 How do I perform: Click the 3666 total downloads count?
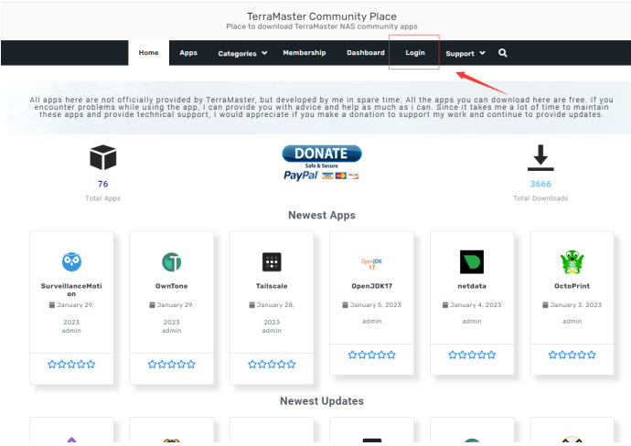[540, 184]
